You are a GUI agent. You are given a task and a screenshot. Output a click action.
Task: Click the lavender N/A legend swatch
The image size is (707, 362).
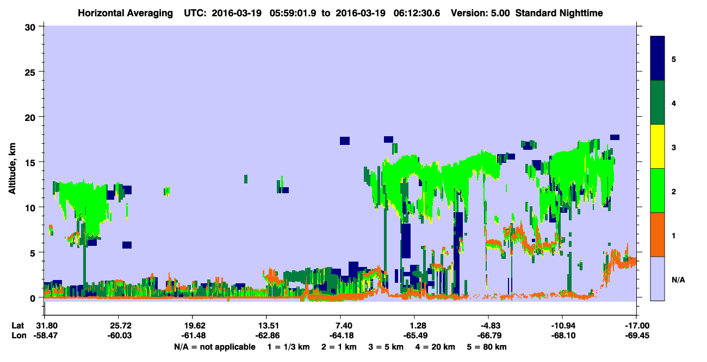[658, 278]
